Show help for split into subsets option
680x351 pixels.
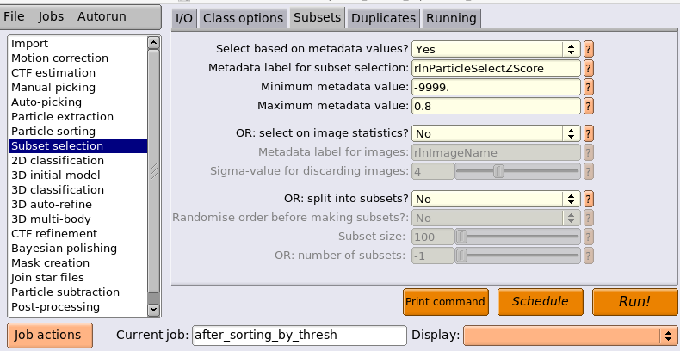[x=588, y=199]
